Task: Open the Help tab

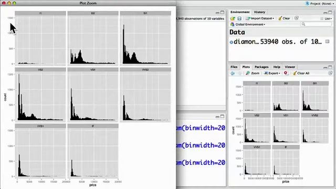Action: [x=277, y=67]
